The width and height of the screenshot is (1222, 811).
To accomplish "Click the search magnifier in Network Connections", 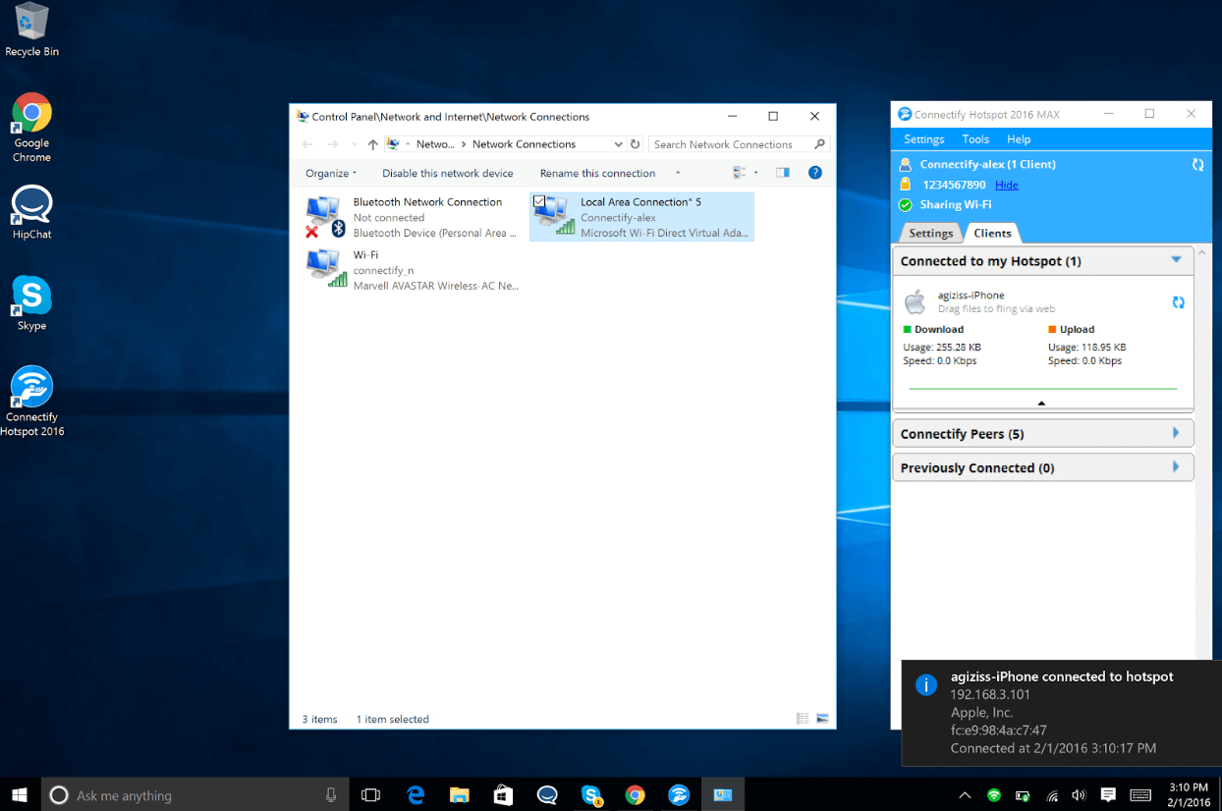I will click(x=819, y=144).
